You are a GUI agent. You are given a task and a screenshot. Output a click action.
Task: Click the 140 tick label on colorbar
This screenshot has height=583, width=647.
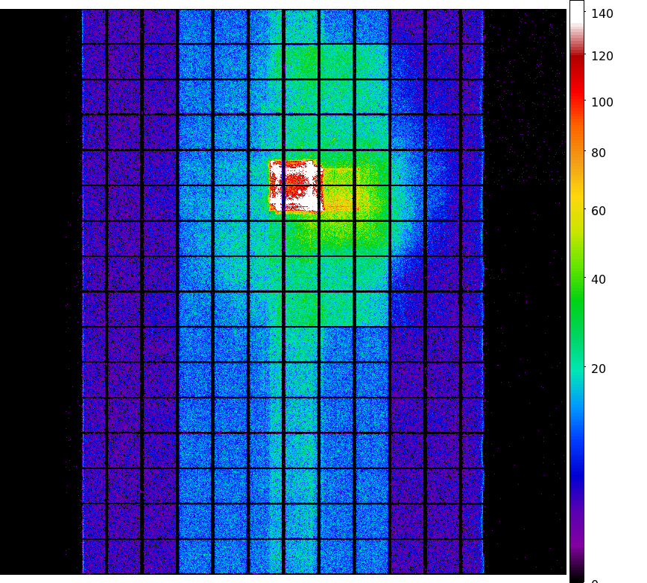(602, 13)
